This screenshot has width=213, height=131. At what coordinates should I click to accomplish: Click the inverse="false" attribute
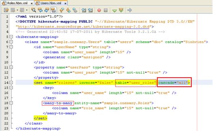pos(96,83)
